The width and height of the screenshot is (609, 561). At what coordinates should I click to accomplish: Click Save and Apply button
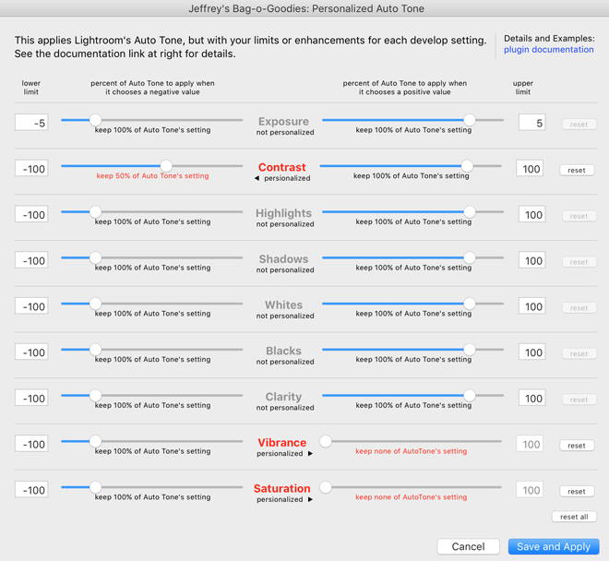coord(554,546)
